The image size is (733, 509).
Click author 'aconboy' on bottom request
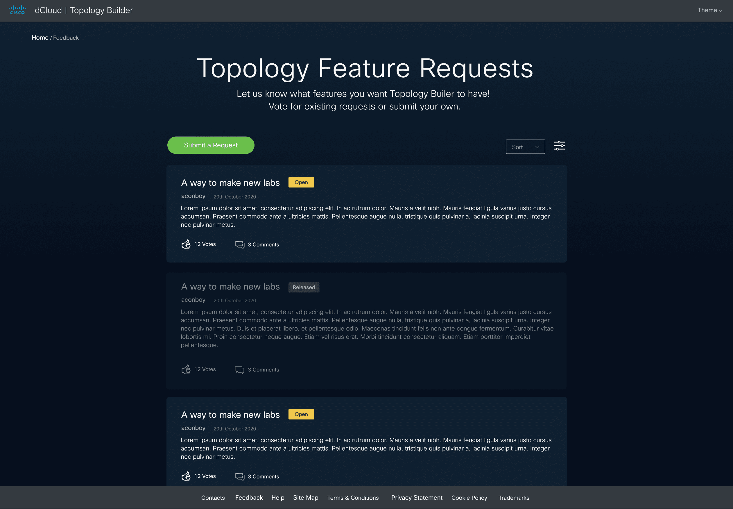coord(193,428)
